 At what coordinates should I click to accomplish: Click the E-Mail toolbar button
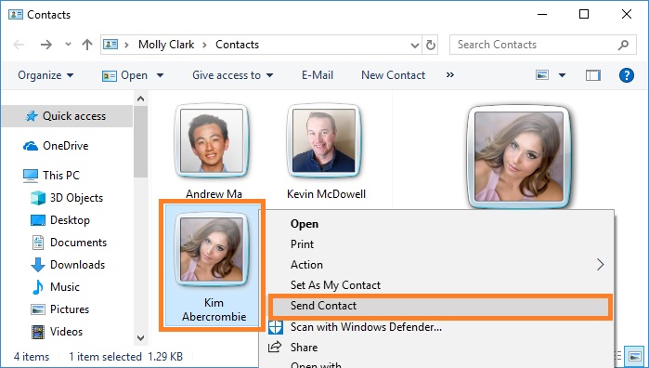click(318, 75)
